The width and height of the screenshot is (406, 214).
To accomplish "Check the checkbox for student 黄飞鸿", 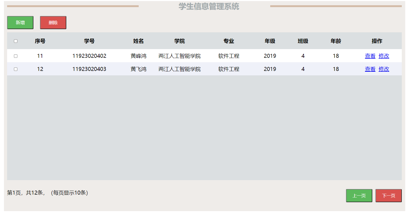I will (16, 69).
